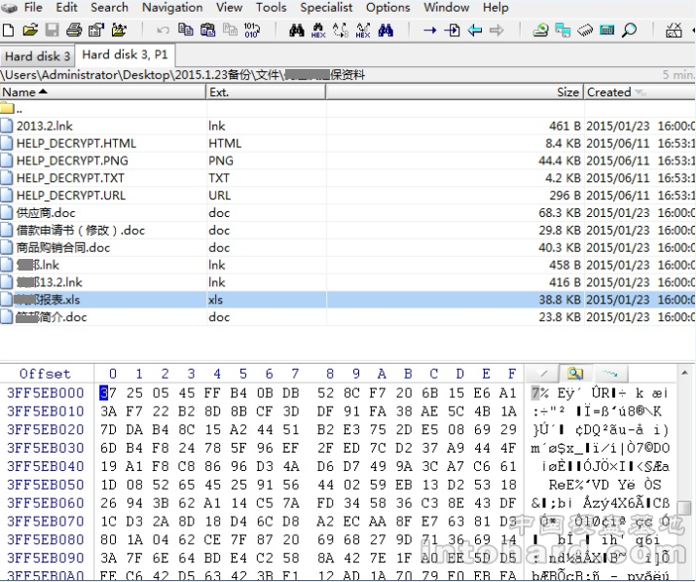Click the blue back arrow icon
The height and width of the screenshot is (582, 696).
[475, 30]
